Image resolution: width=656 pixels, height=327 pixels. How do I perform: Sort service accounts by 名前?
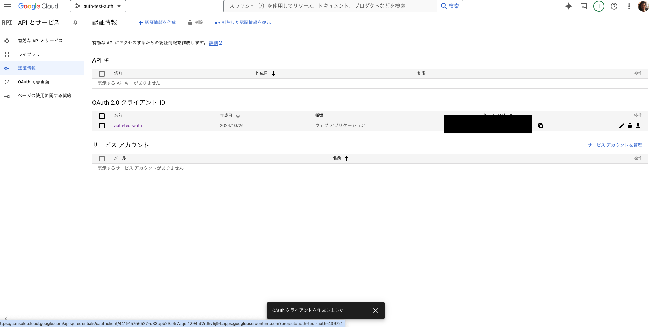(340, 158)
